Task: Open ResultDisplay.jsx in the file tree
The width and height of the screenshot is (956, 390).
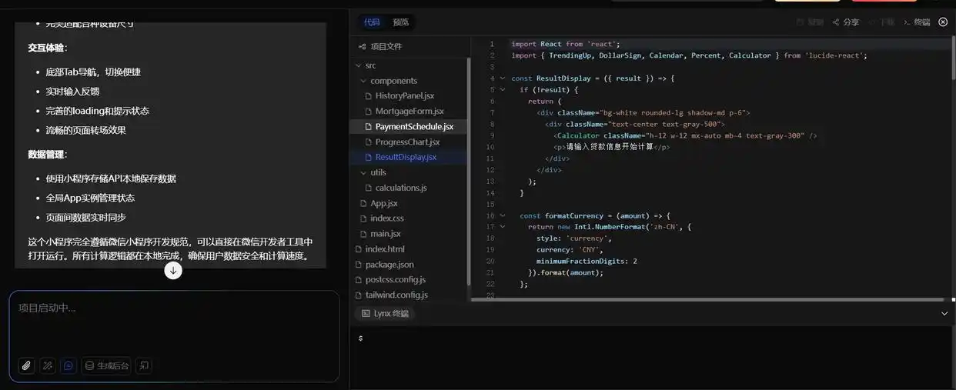Action: pos(406,157)
